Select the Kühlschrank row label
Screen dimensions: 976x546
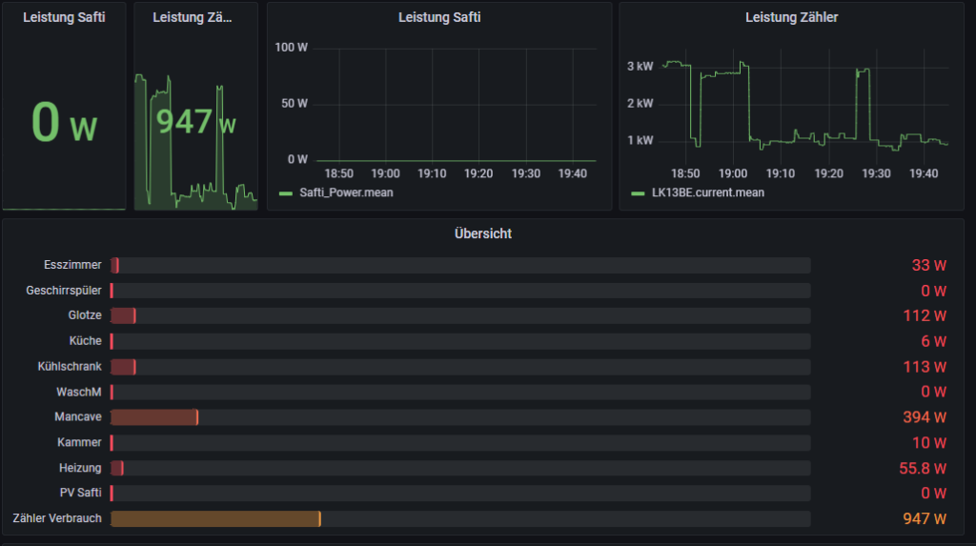click(70, 366)
